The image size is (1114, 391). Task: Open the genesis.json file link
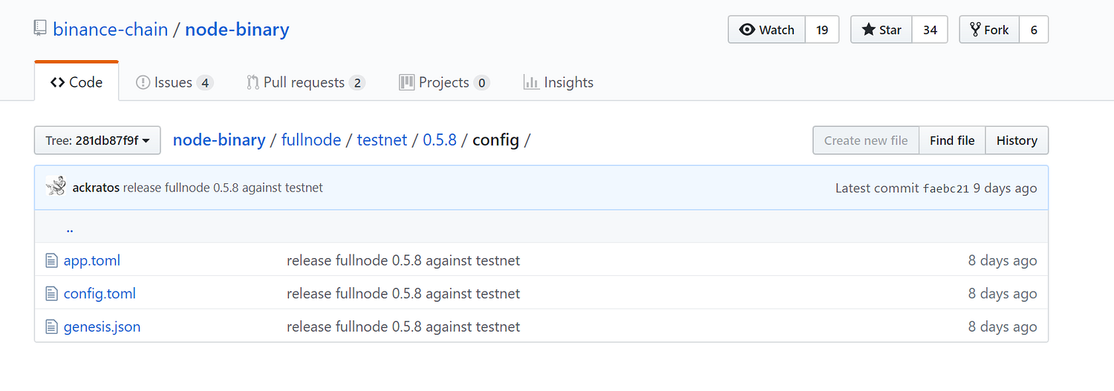point(102,326)
